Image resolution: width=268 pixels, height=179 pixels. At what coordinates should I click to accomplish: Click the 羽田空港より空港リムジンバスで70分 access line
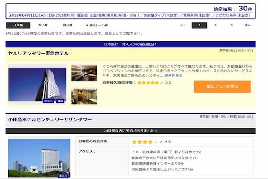(162, 170)
